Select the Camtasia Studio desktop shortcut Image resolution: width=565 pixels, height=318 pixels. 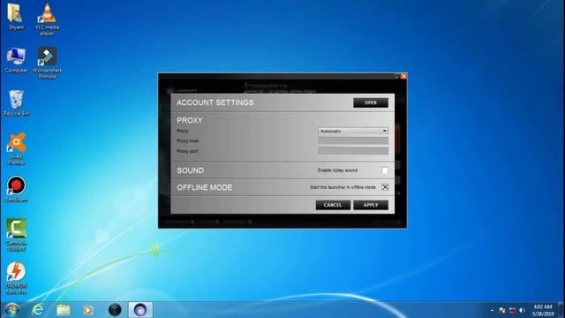(x=16, y=235)
